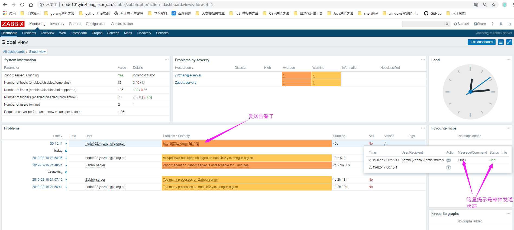The width and height of the screenshot is (514, 230).
Task: Open Favourite maps widget menu dots
Action: pyautogui.click(x=508, y=128)
